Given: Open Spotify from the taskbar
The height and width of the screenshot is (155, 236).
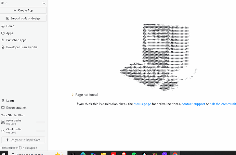Looking at the screenshot, I should (x=134, y=154).
